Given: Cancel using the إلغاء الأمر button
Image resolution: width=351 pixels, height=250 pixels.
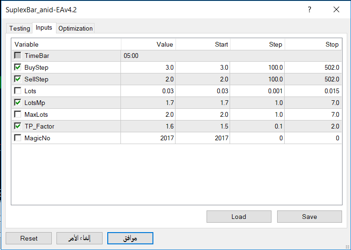Looking at the screenshot, I should 80,238.
